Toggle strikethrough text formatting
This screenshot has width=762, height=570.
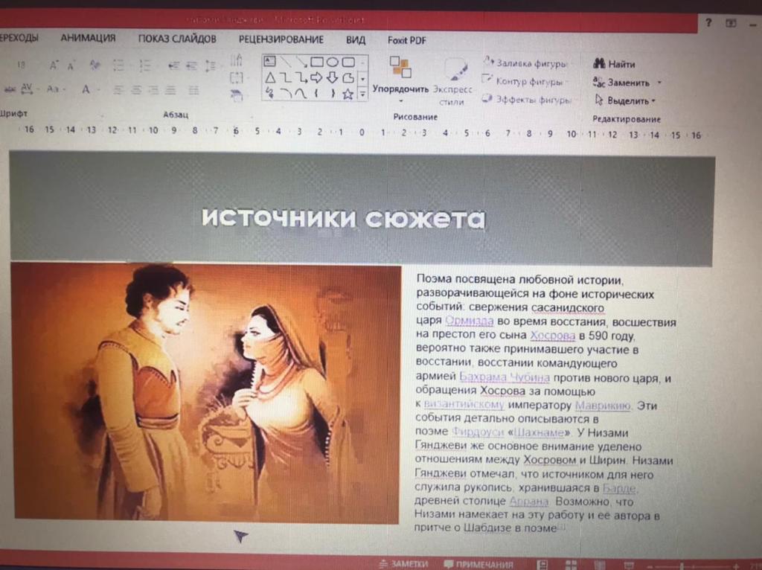tap(10, 89)
